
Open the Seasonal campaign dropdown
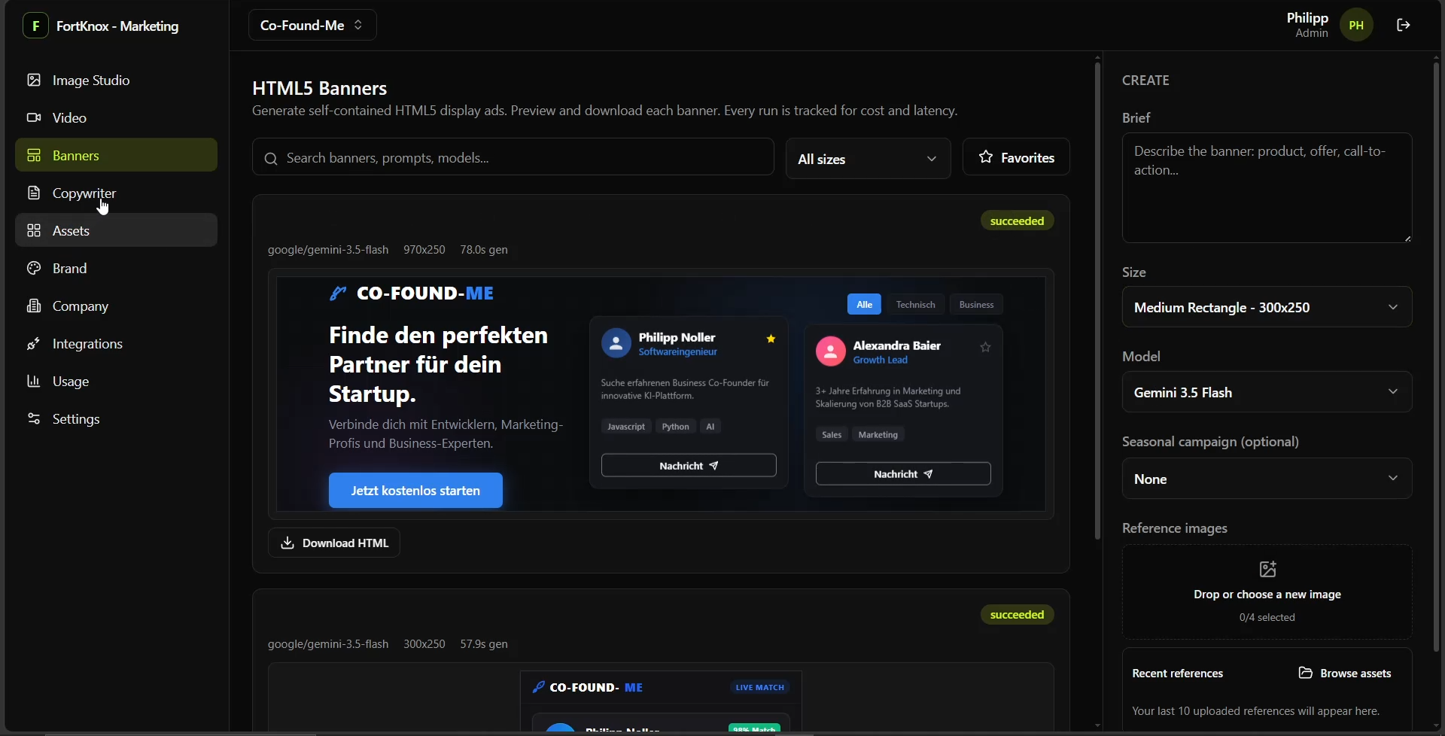[x=1267, y=479]
